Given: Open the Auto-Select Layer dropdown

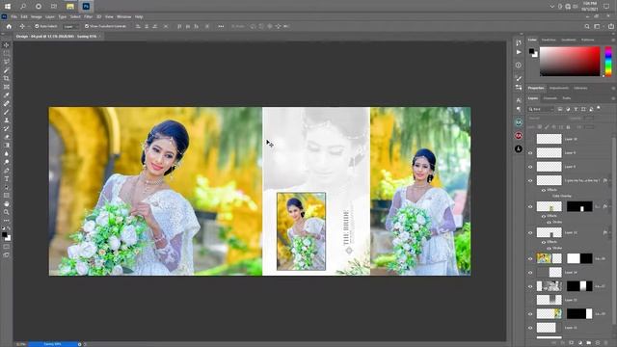Looking at the screenshot, I should 70,26.
